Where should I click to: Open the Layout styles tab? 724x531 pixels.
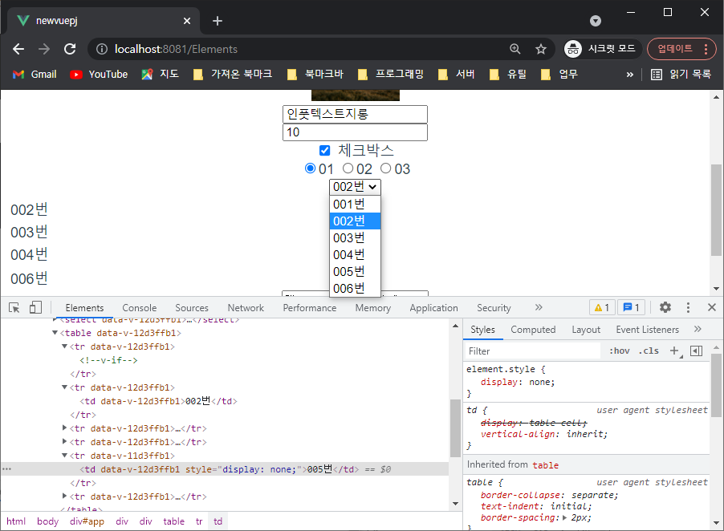point(586,330)
